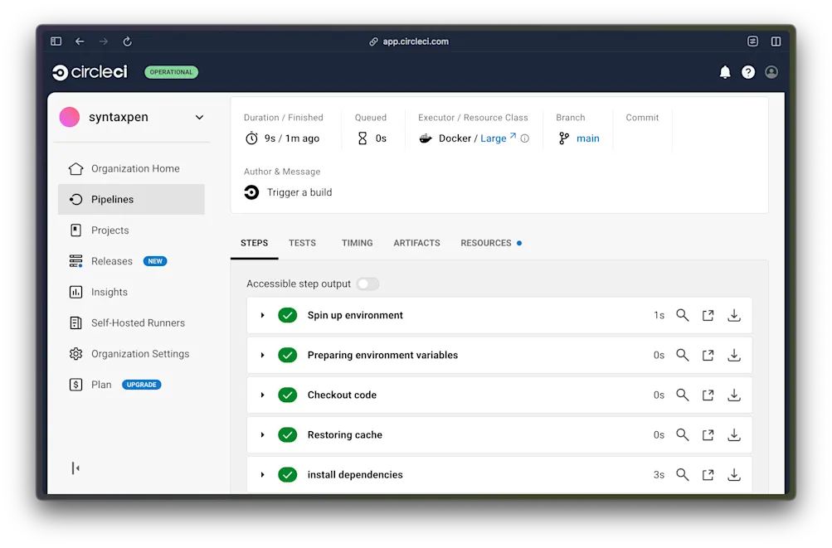The width and height of the screenshot is (832, 548).
Task: Click the CircleCI logo
Action: [88, 72]
